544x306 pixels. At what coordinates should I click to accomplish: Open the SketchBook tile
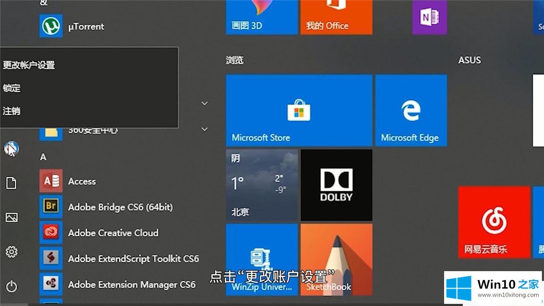tap(337, 260)
